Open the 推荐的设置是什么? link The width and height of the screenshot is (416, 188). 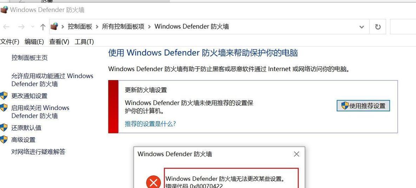[151, 124]
